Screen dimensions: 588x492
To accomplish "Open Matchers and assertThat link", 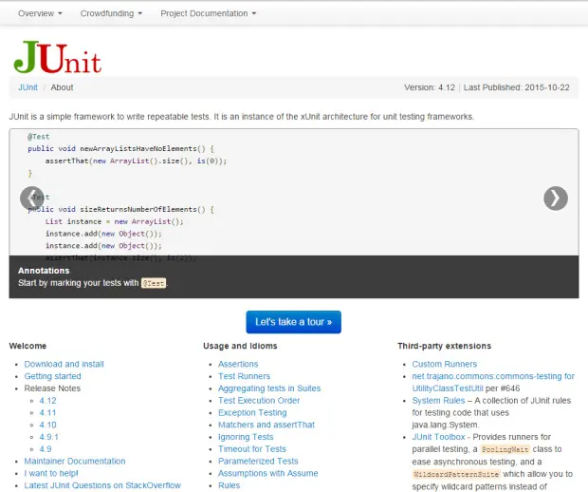I will [266, 425].
